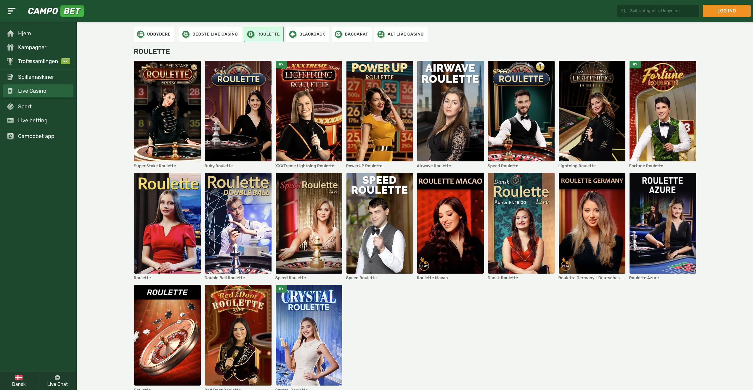
Task: Show the Alt Live Casino tab
Action: (401, 34)
